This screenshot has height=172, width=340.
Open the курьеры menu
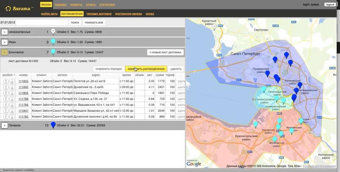pyautogui.click(x=60, y=5)
